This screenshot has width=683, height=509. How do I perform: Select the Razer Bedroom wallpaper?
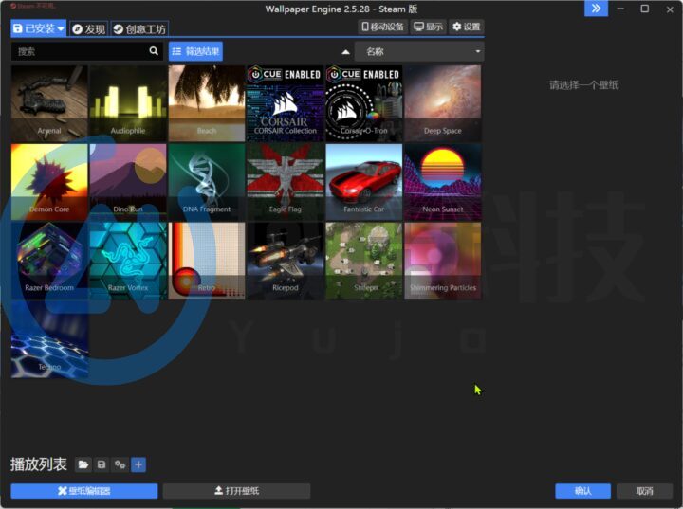point(49,261)
